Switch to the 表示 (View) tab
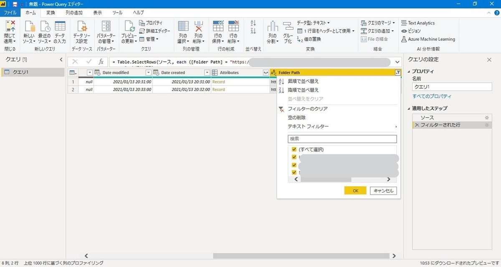The image size is (501, 267). pyautogui.click(x=97, y=13)
